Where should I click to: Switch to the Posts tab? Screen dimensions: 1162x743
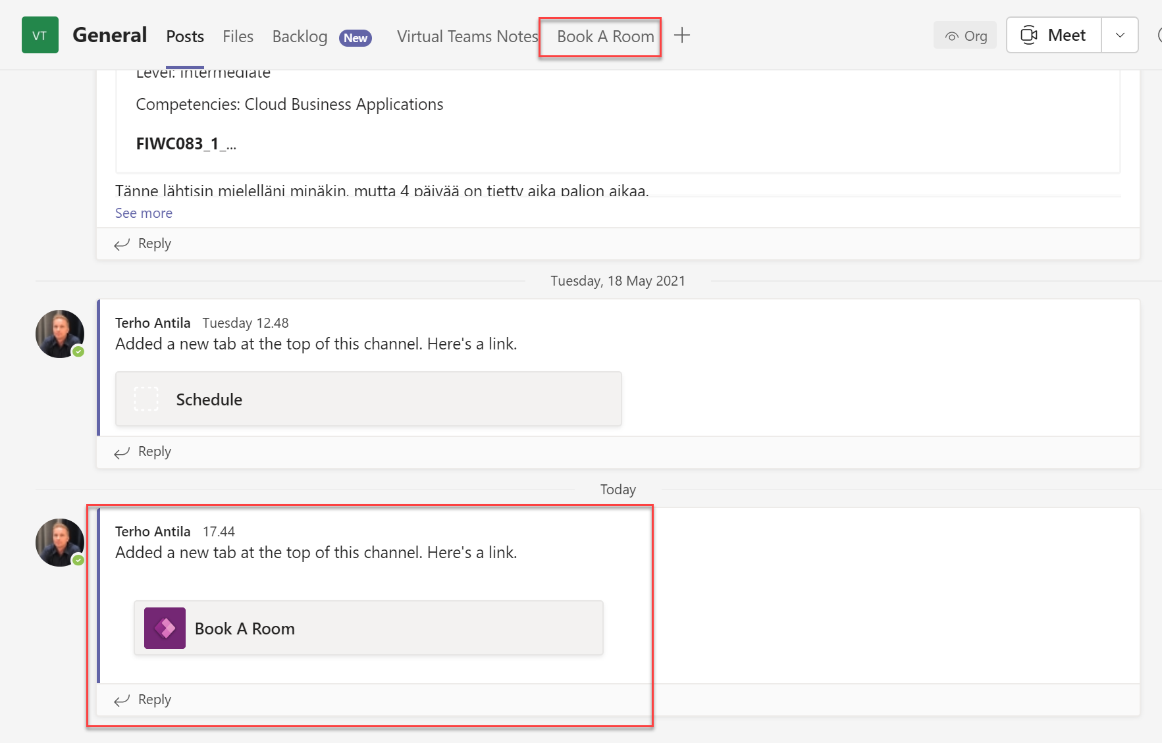tap(185, 37)
